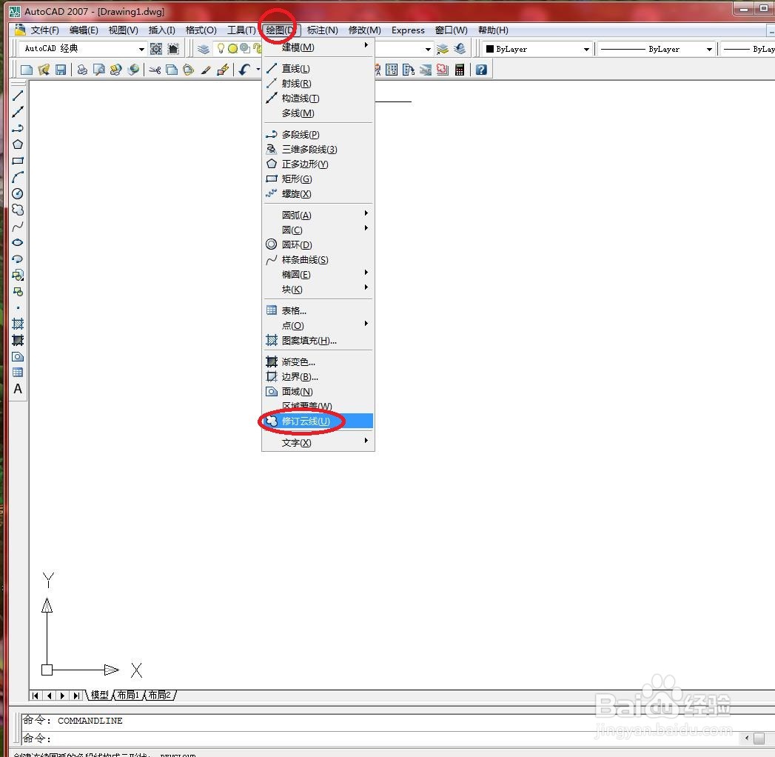
Task: Choose 圆环(D) from the draw menu
Action: [318, 244]
